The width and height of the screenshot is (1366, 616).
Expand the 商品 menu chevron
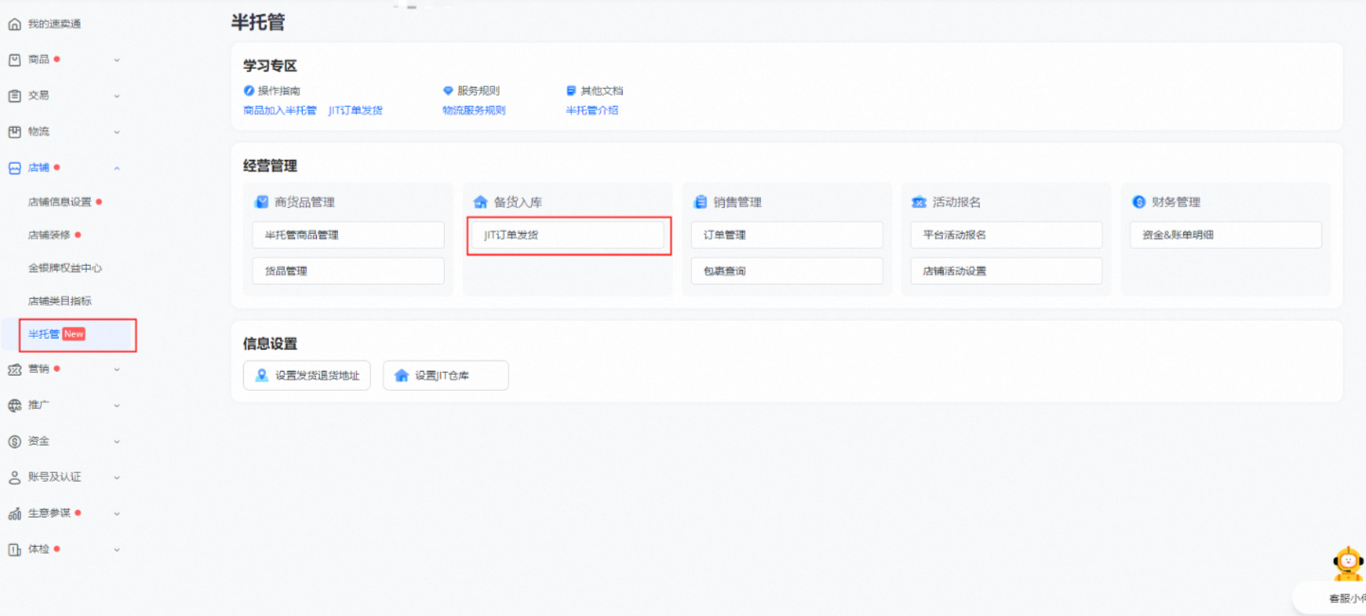click(x=116, y=60)
